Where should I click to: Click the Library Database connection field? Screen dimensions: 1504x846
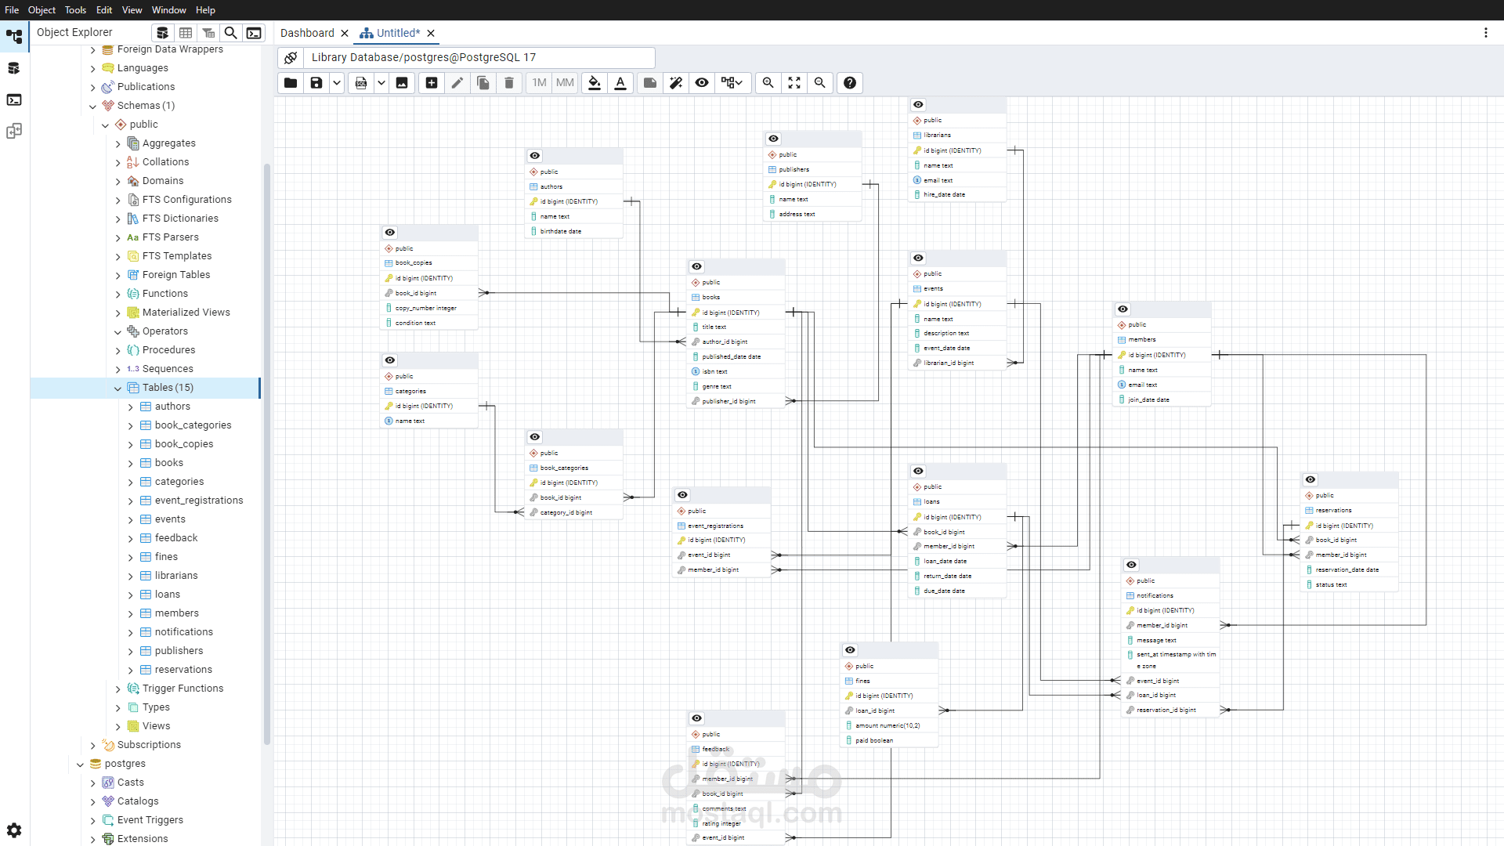click(479, 57)
